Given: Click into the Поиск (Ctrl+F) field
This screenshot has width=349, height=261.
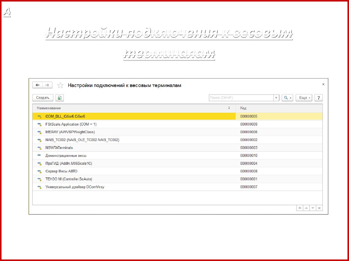Looking at the screenshot, I should pos(241,98).
